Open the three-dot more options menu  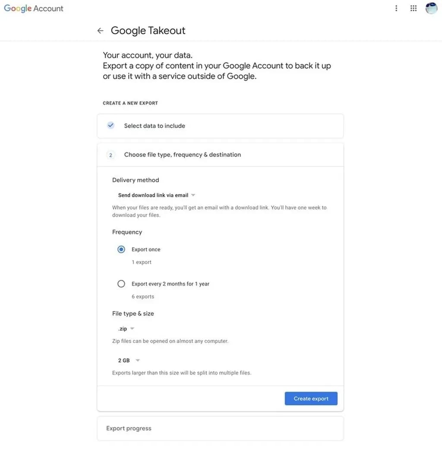(396, 8)
